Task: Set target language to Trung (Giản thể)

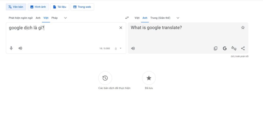Action: (160, 18)
